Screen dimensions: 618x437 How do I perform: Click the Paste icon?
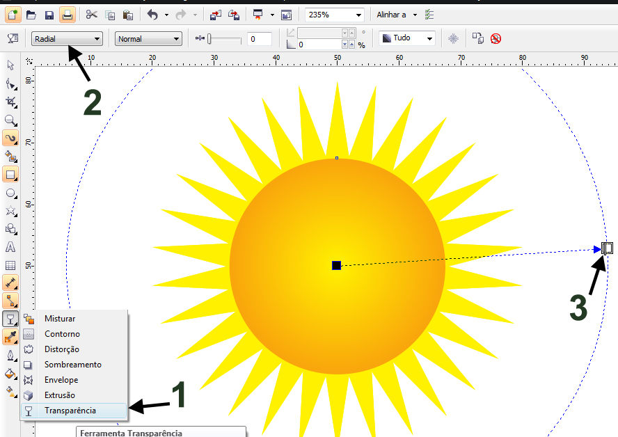click(127, 14)
